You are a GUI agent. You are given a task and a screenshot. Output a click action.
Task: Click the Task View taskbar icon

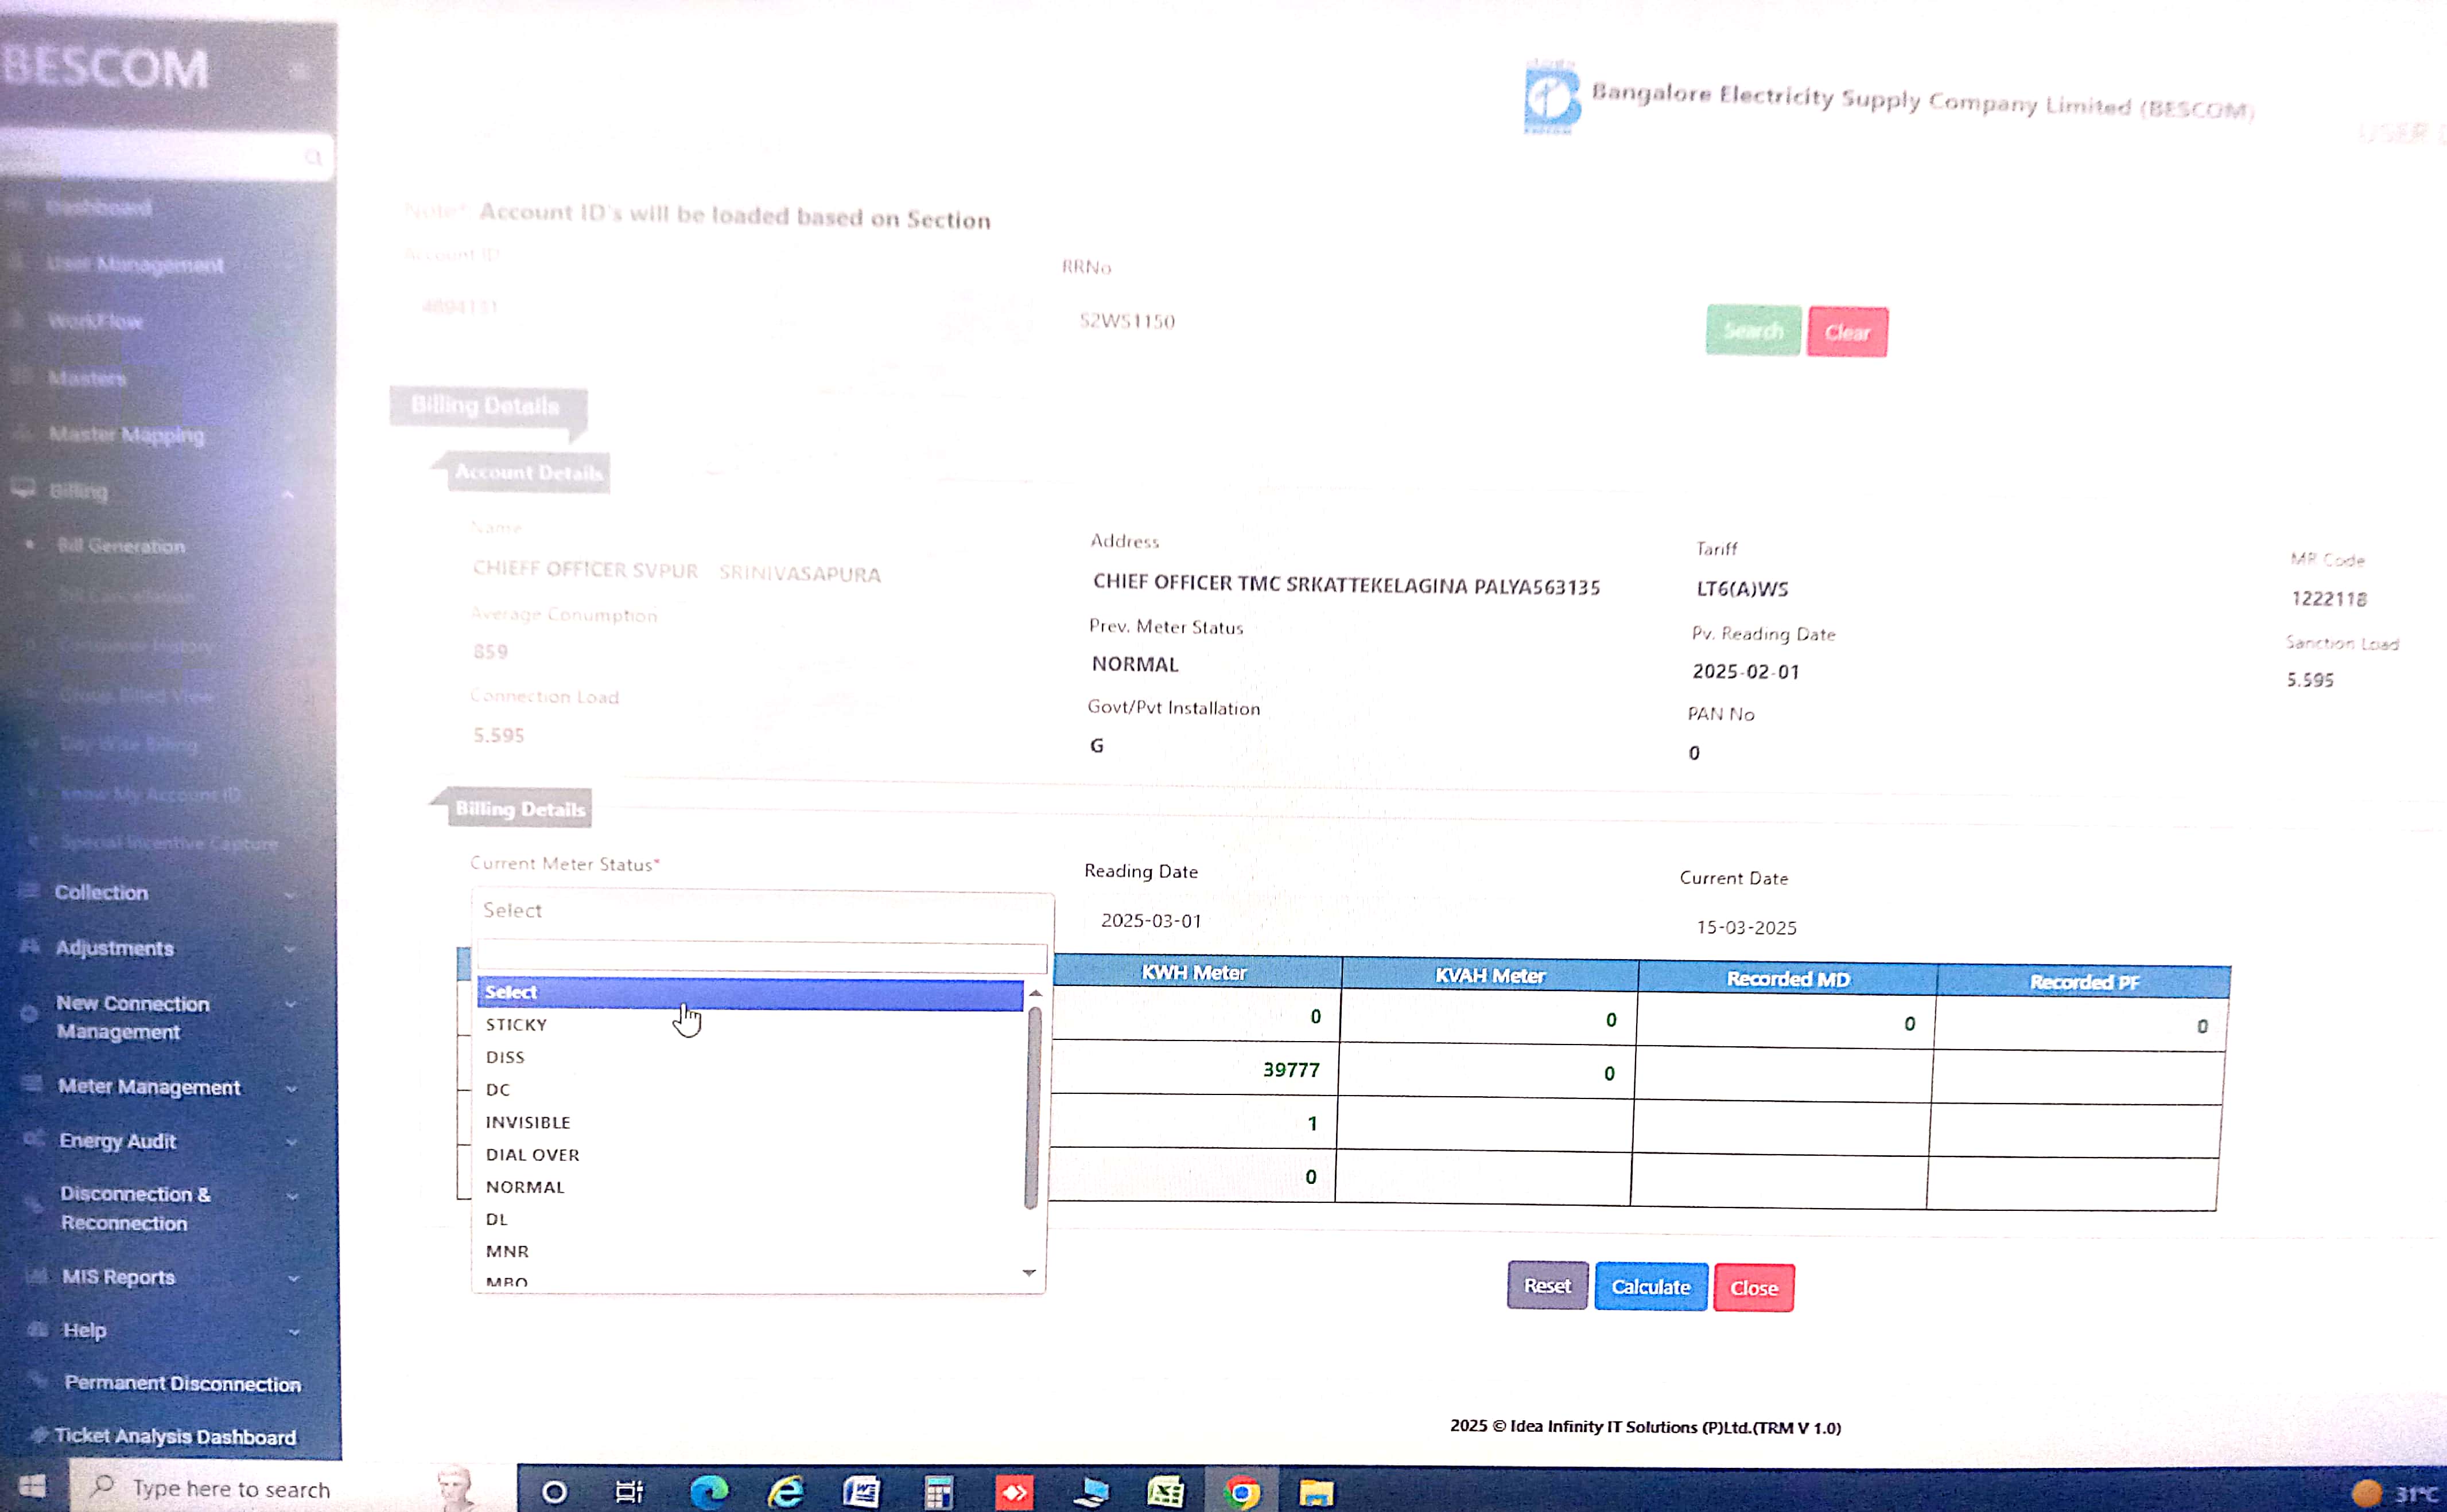pos(630,1492)
